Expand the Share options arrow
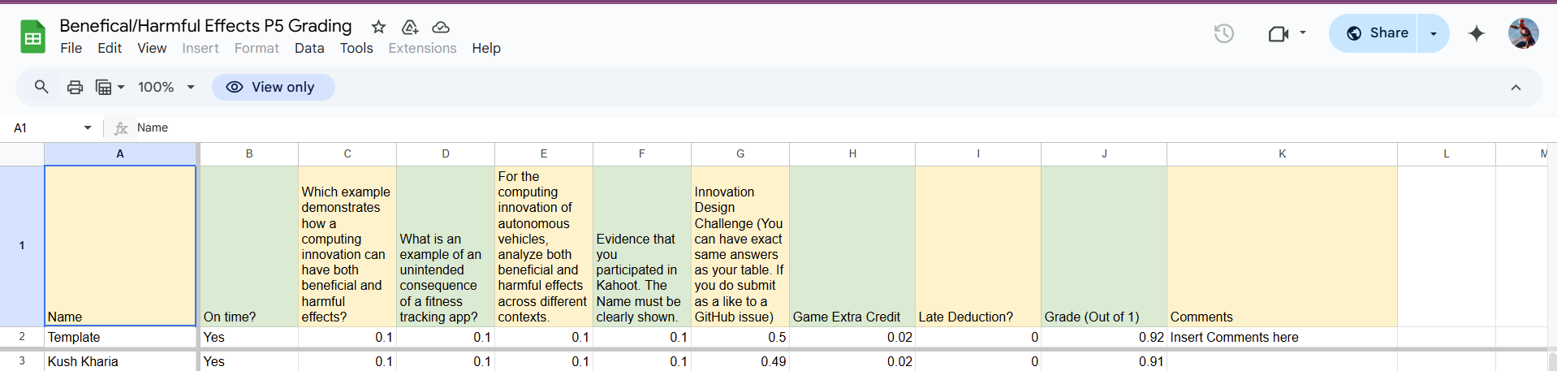Viewport: 1557px width, 371px height. tap(1434, 33)
